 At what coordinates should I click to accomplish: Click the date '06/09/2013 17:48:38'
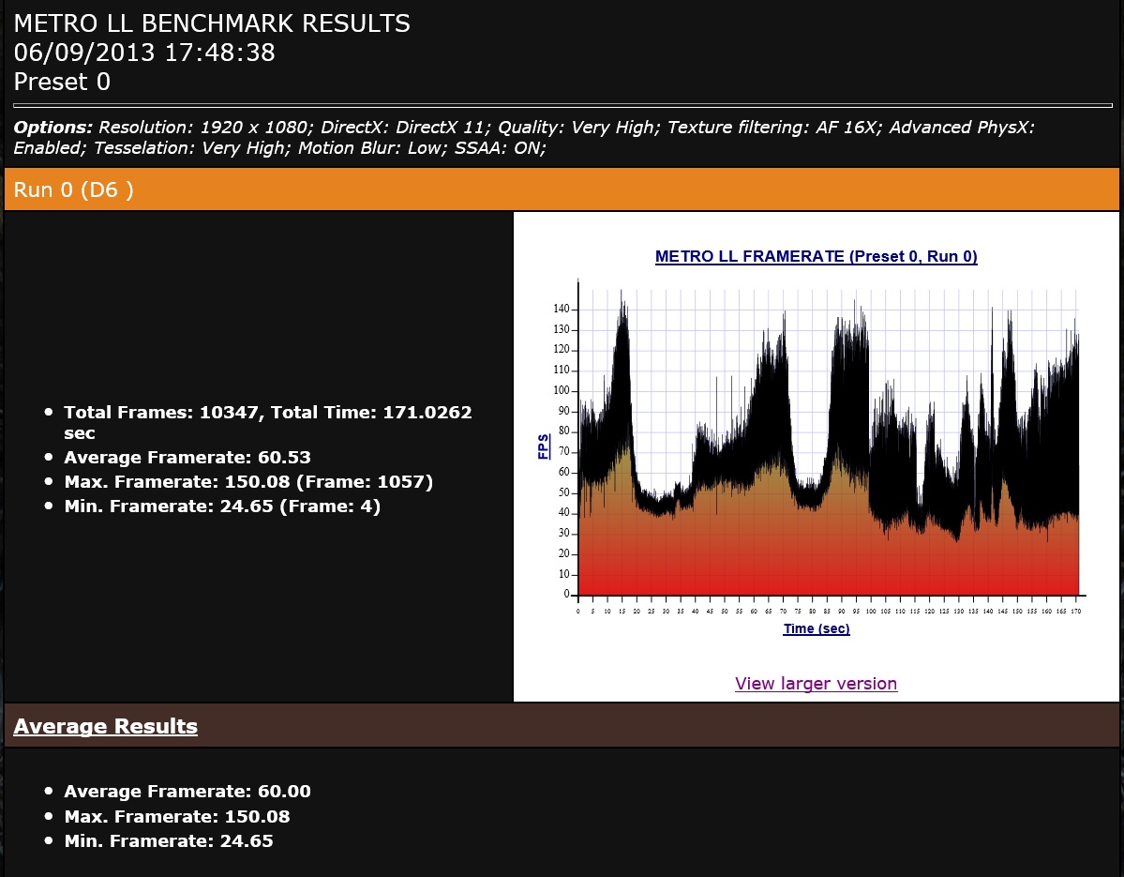(144, 53)
